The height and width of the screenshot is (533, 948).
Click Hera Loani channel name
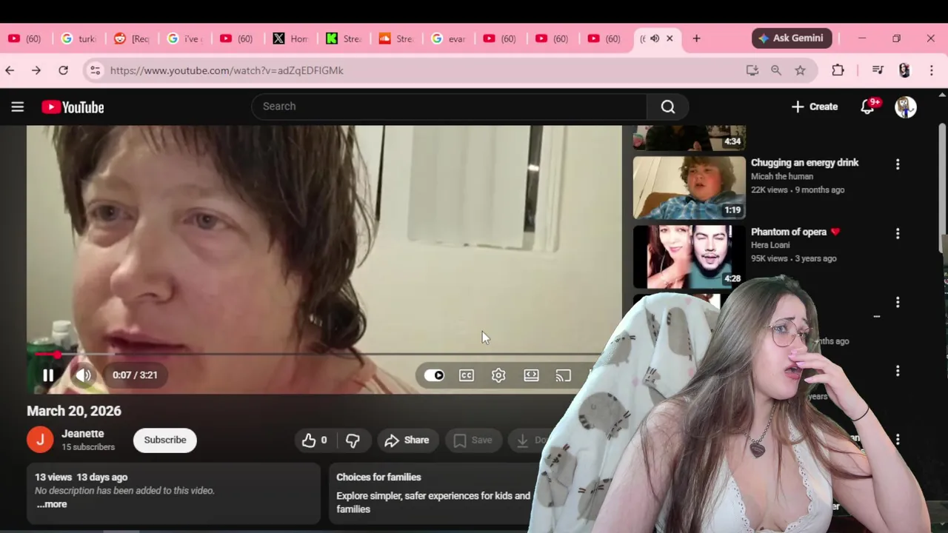coord(770,245)
